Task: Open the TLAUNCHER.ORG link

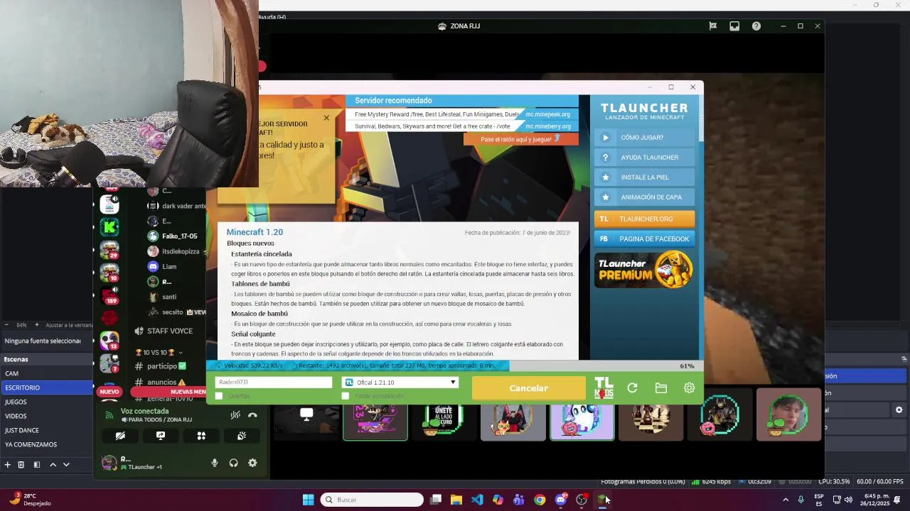Action: (645, 219)
